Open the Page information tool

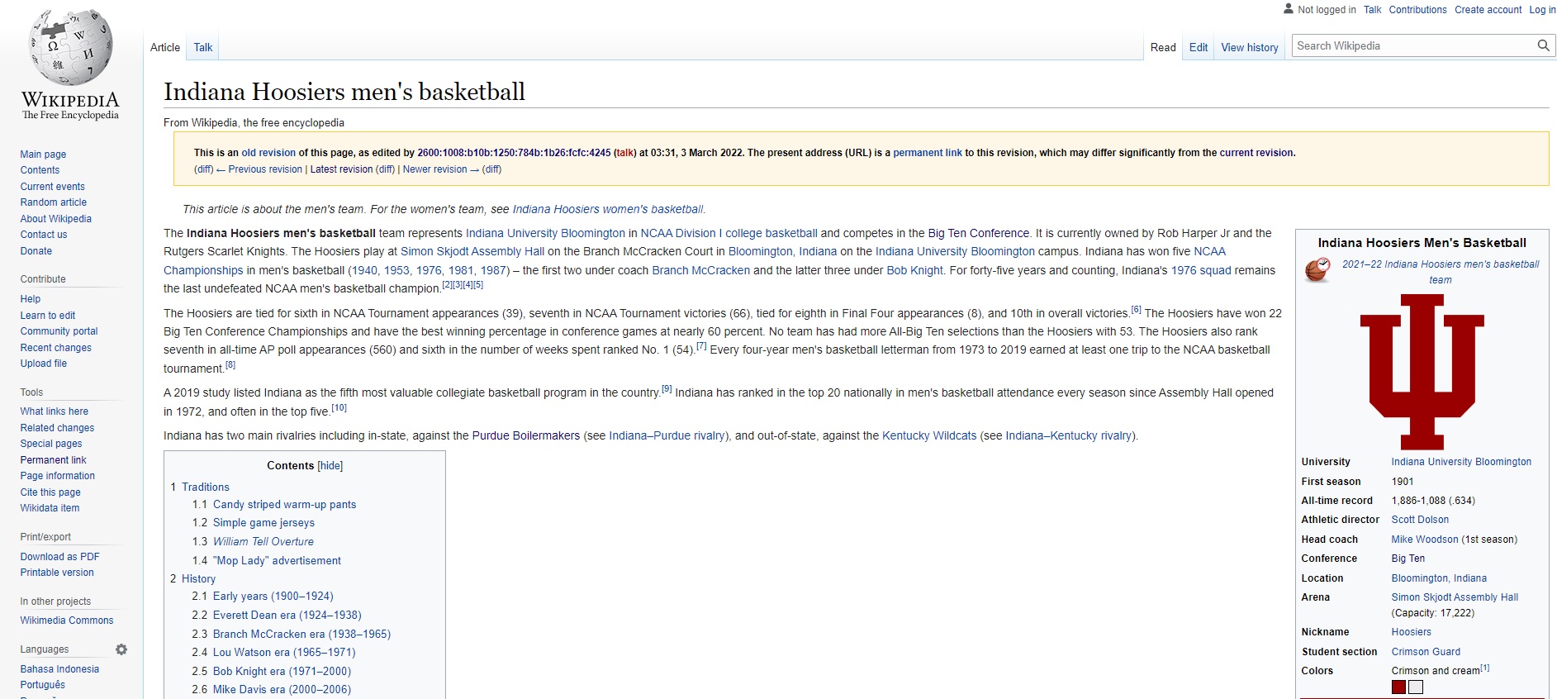[57, 476]
